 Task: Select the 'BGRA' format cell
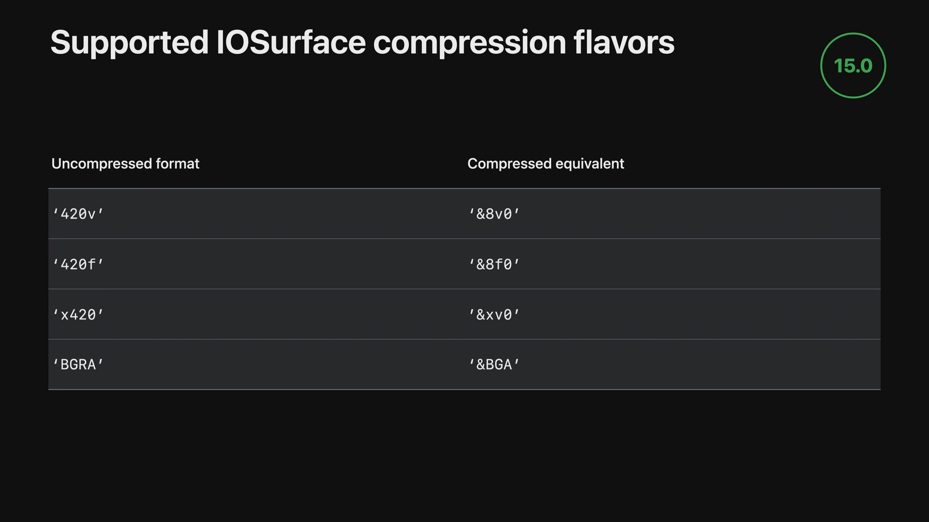[x=78, y=364]
